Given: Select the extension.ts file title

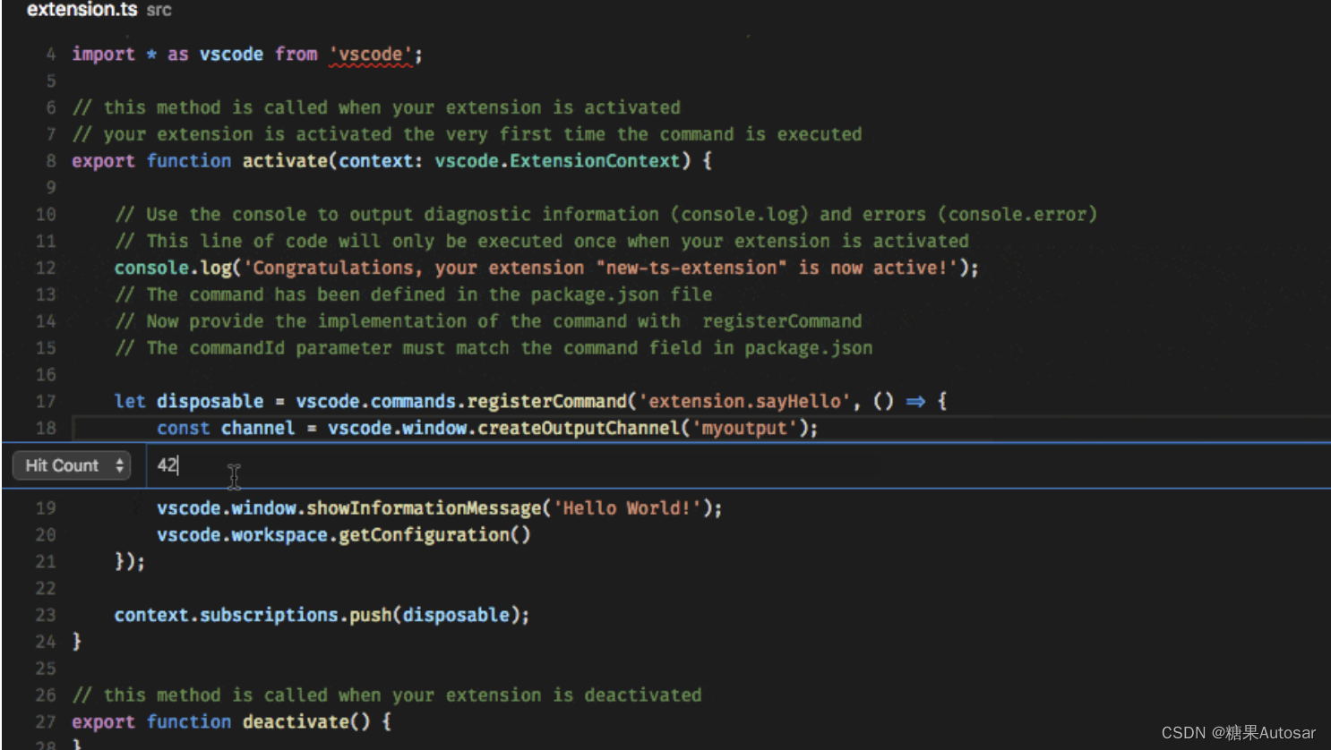Looking at the screenshot, I should [82, 10].
